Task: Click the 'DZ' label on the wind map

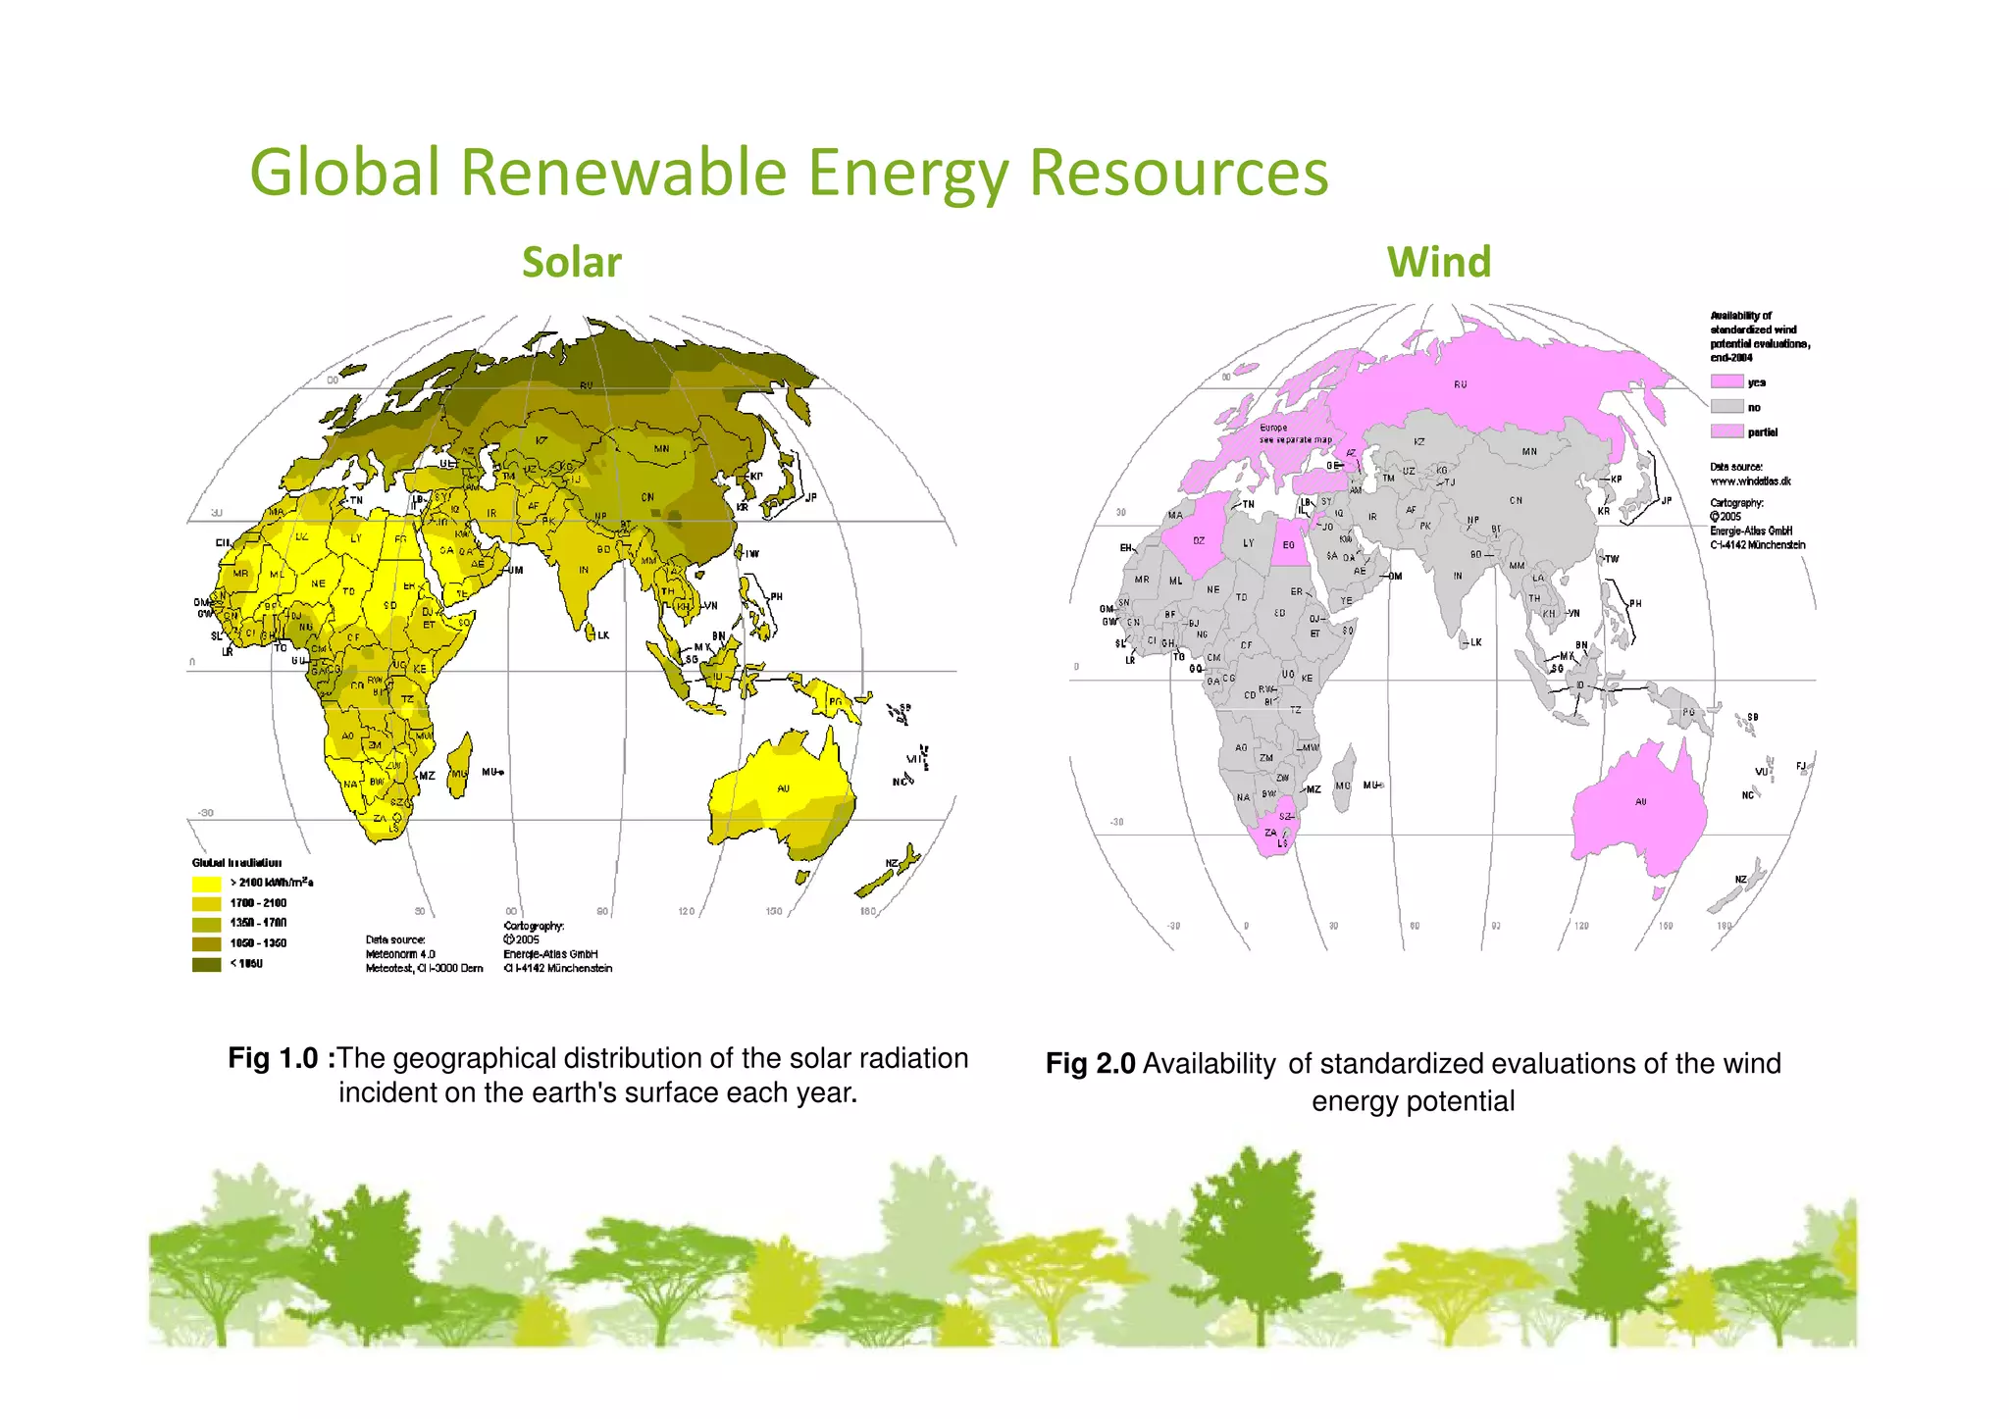Action: tap(1199, 540)
